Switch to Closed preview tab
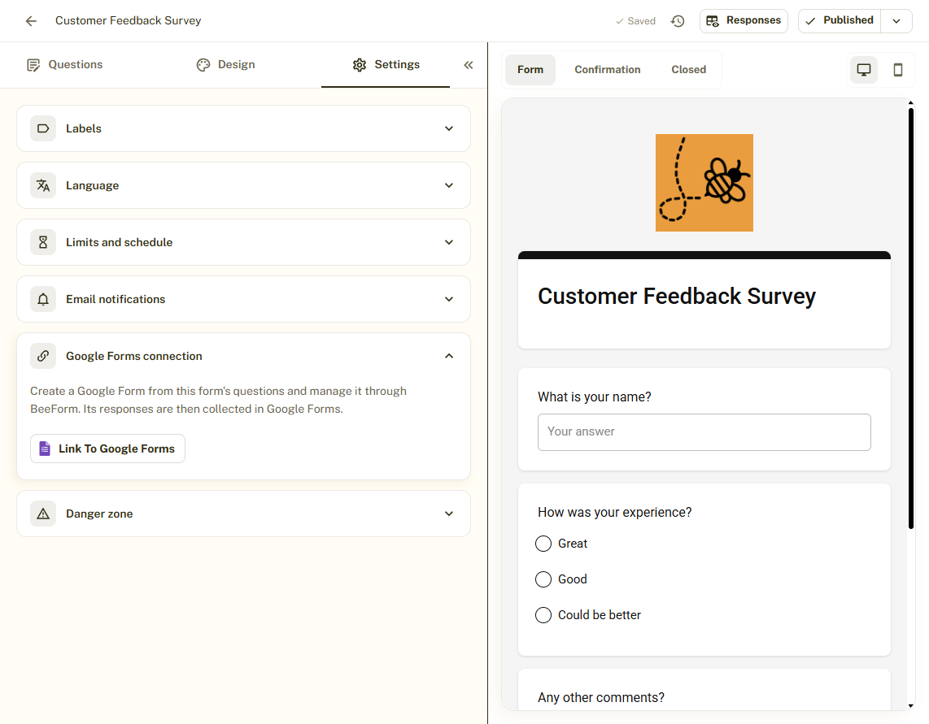This screenshot has height=724, width=929. 688,70
